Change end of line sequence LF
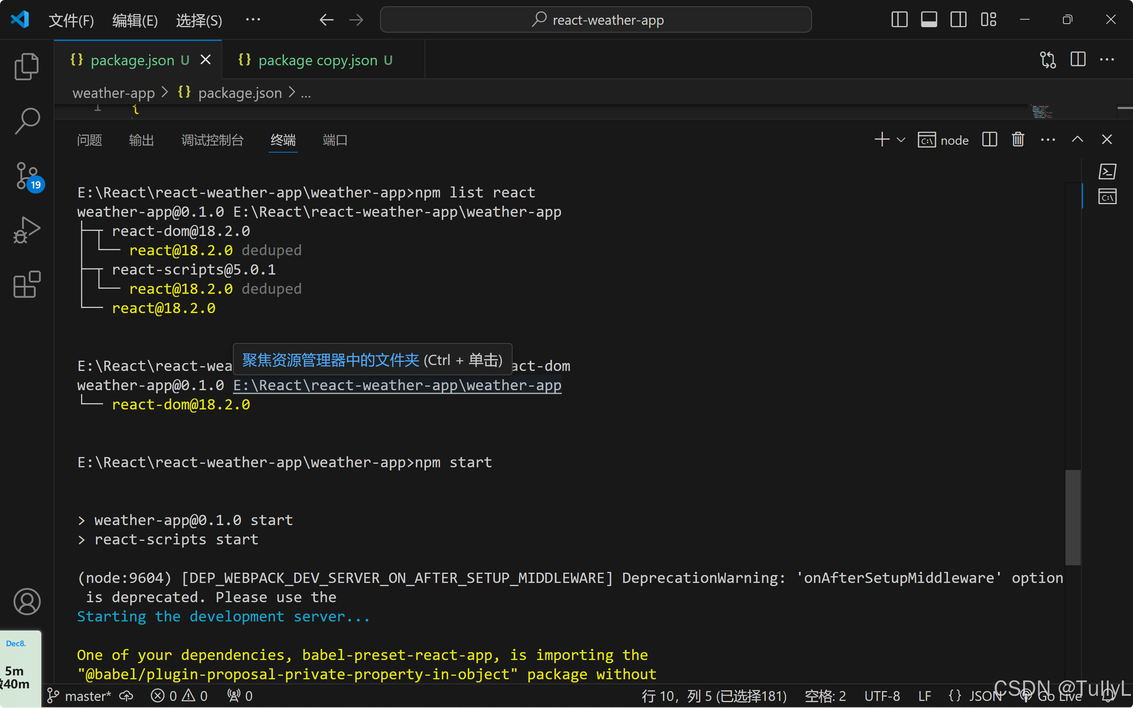The height and width of the screenshot is (708, 1133). (x=924, y=696)
